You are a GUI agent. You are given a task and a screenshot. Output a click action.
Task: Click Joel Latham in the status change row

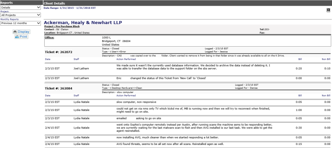pos(81,78)
